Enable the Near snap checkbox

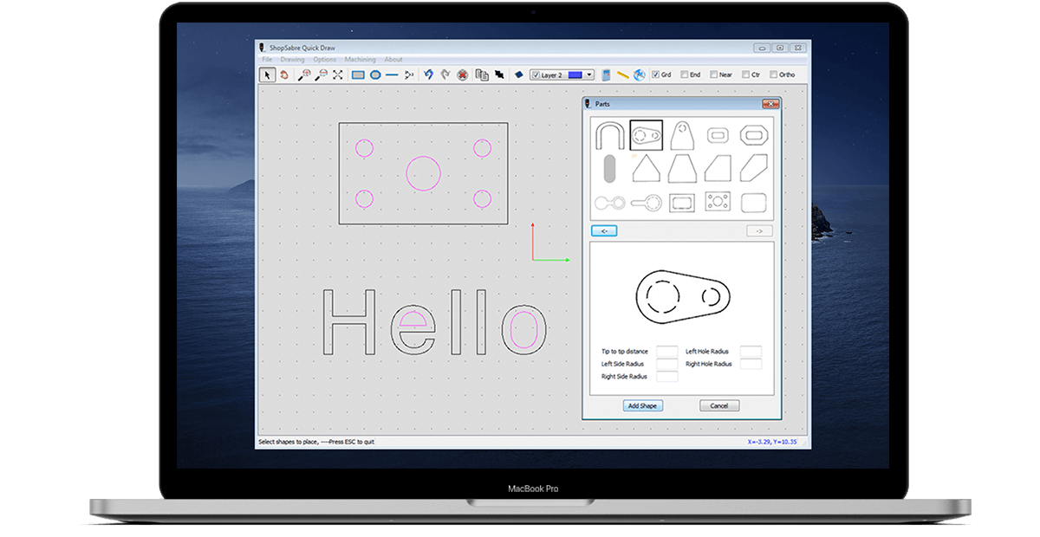[713, 75]
